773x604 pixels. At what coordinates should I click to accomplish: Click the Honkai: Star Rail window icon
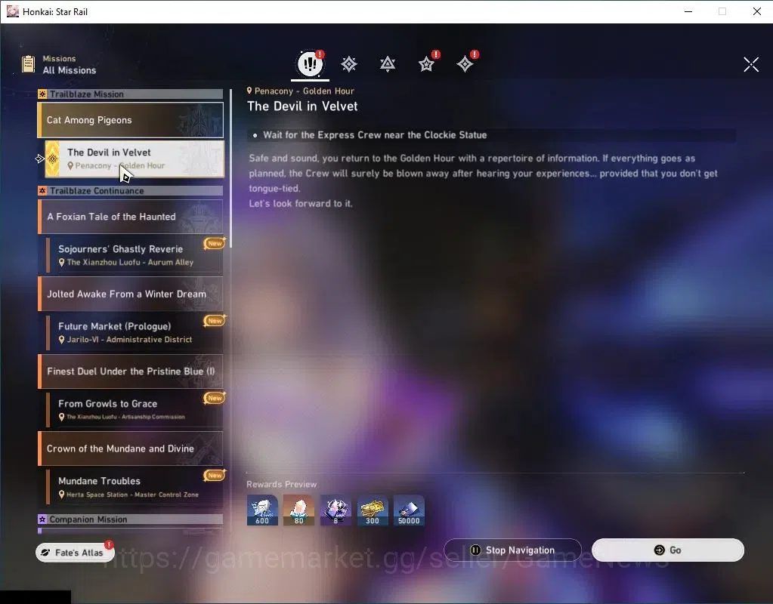click(12, 11)
